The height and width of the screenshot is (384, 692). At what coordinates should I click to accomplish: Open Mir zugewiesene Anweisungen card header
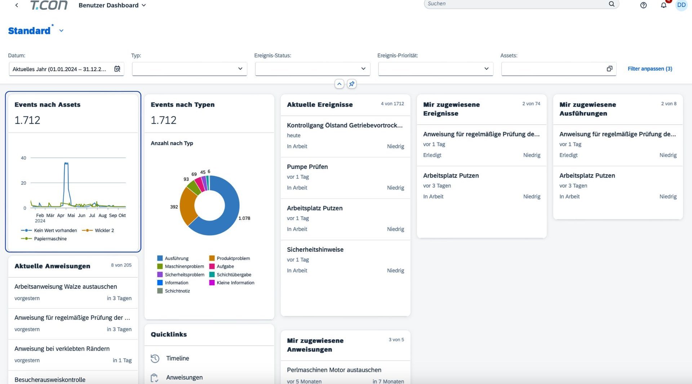[346, 345]
